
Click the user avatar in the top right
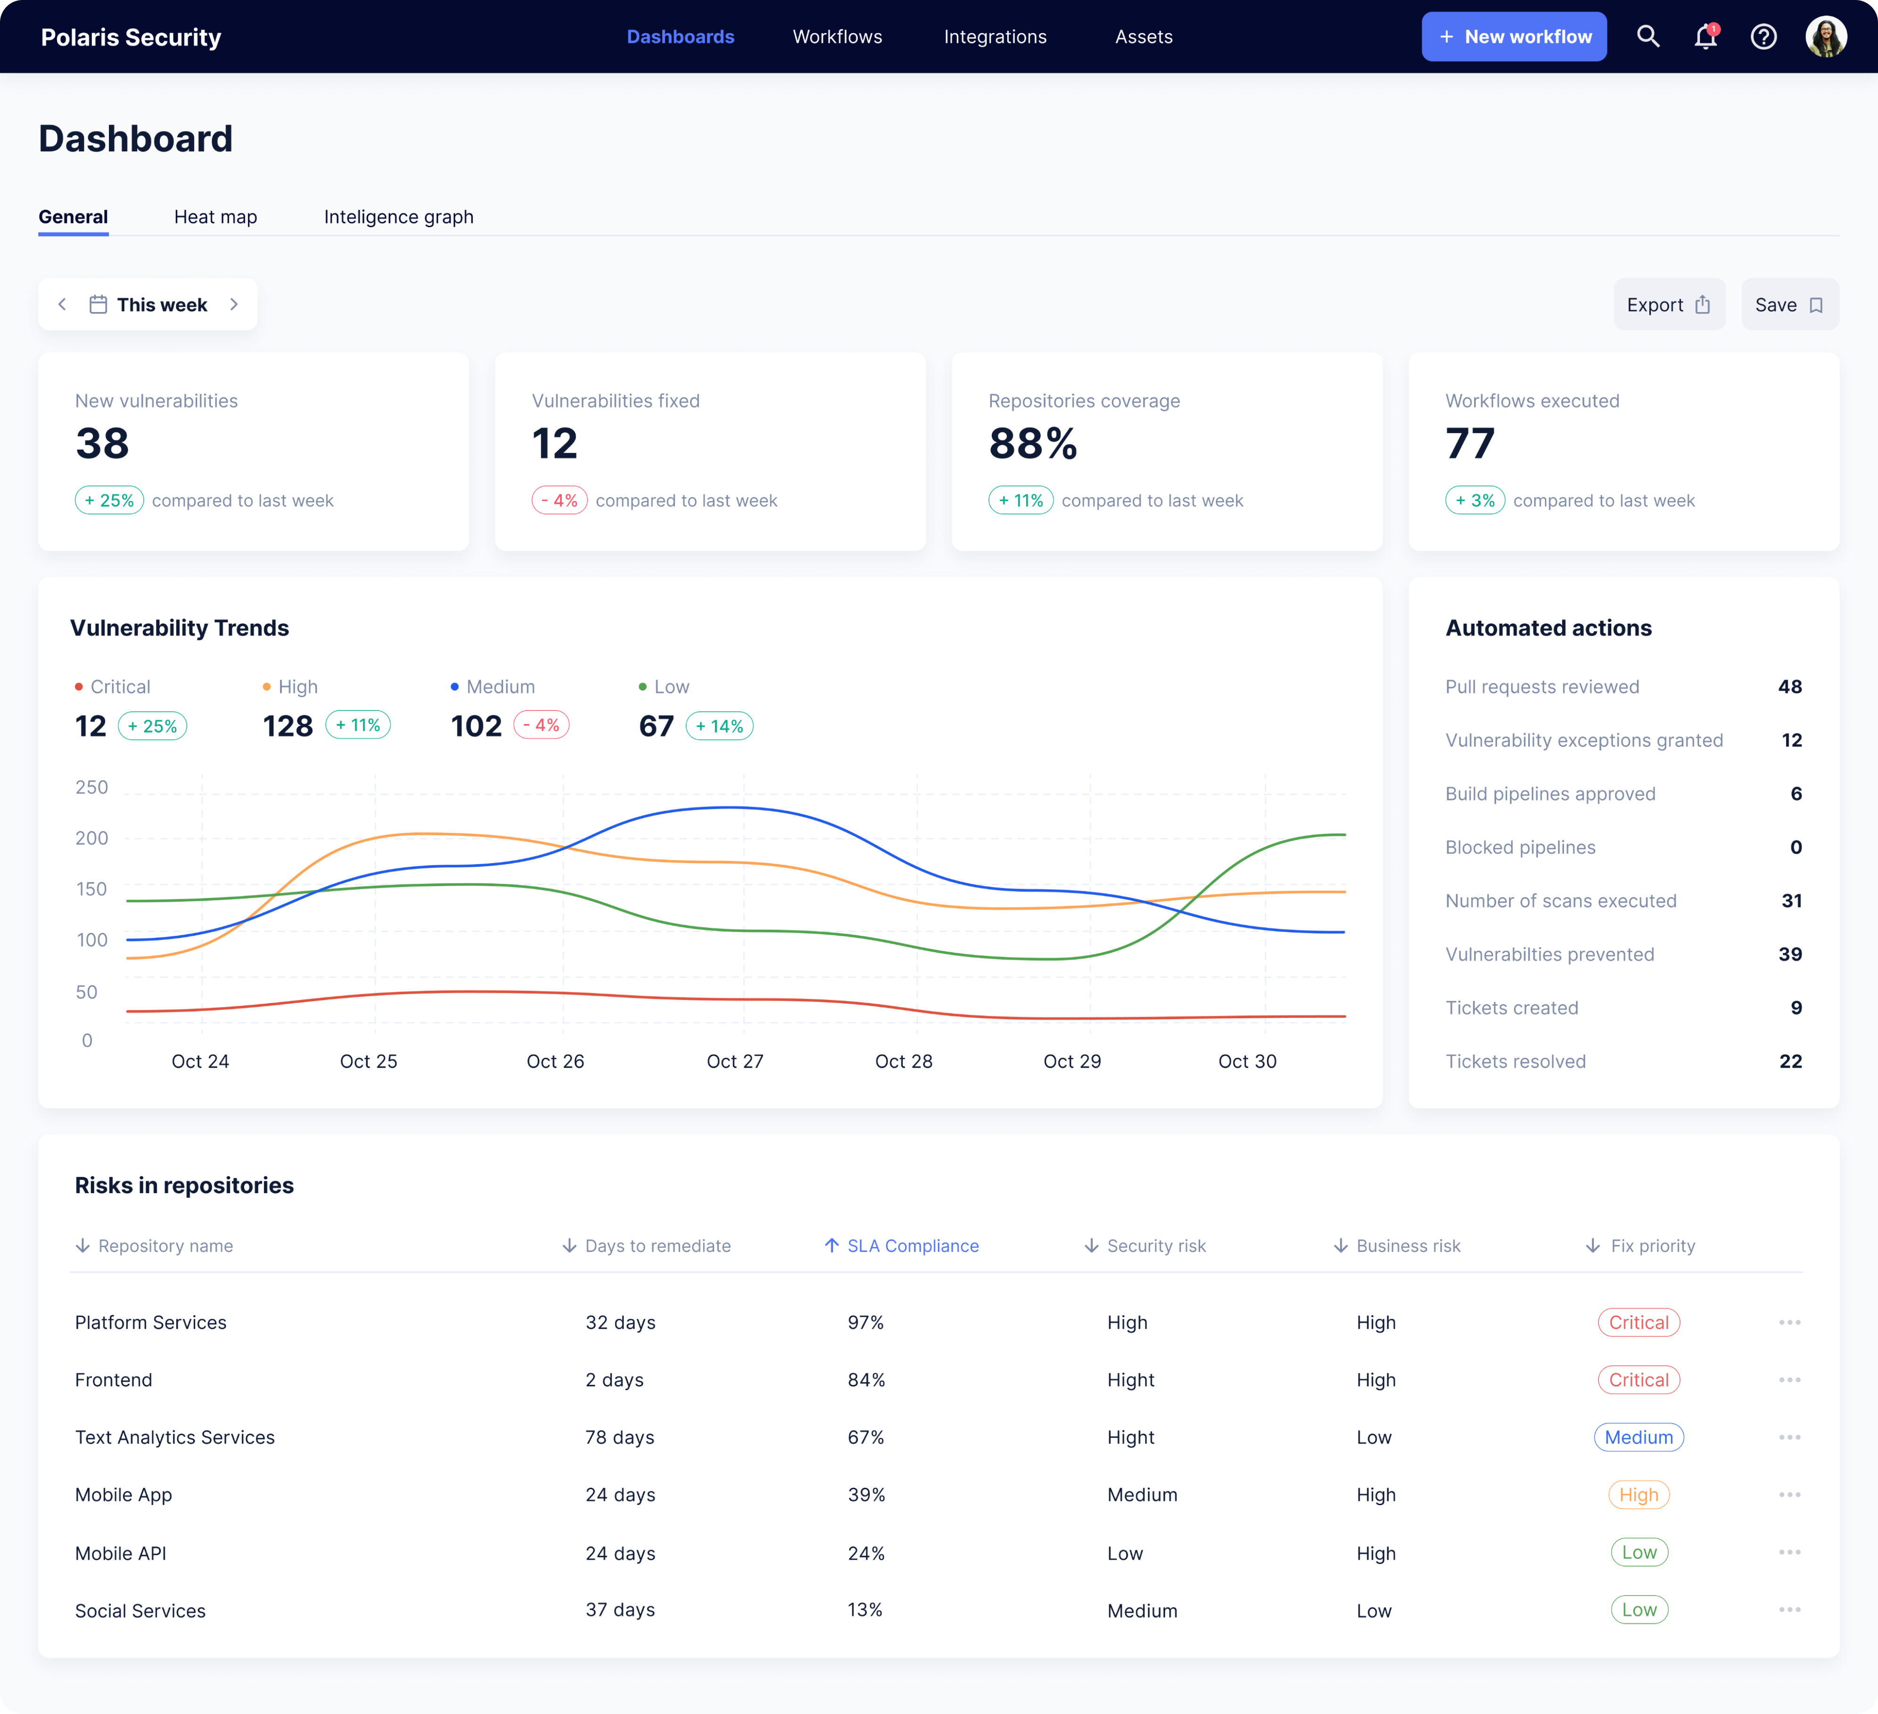[1826, 36]
